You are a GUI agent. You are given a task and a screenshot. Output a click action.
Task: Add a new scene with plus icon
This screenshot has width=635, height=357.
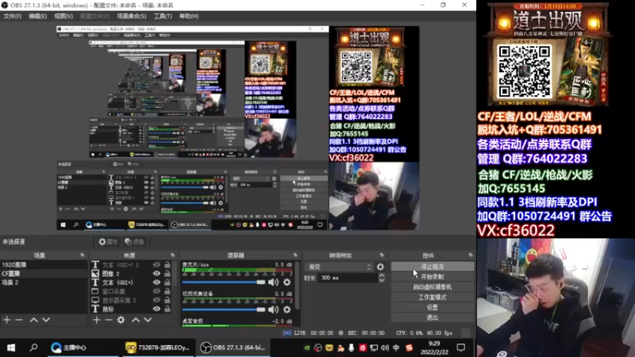[x=7, y=320]
